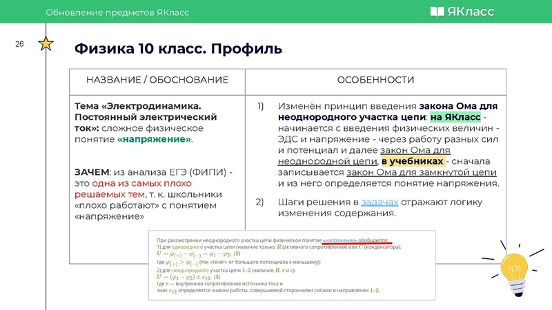This screenshot has width=552, height=310.
Task: Click red text 'одна из самых плохо'
Action: pyautogui.click(x=142, y=183)
